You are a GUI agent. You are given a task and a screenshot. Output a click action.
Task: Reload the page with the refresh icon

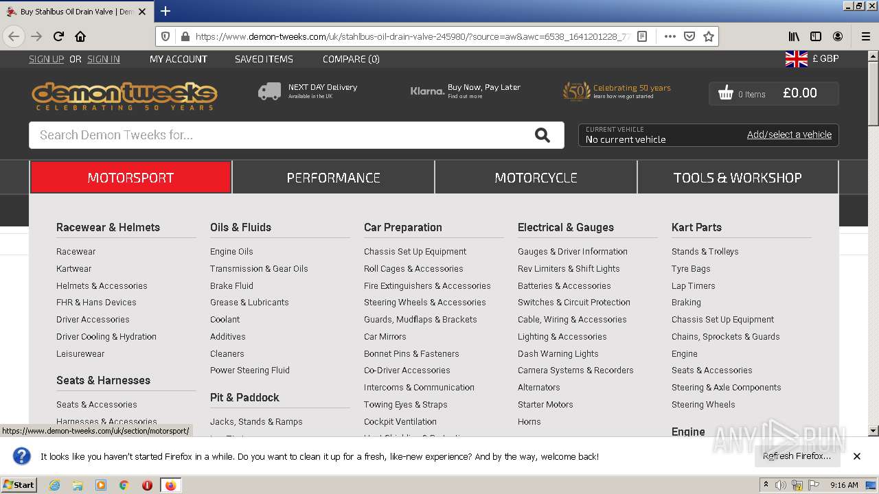click(x=58, y=36)
